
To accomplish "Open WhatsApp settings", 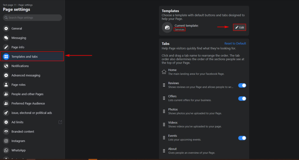I will (x=32, y=150).
